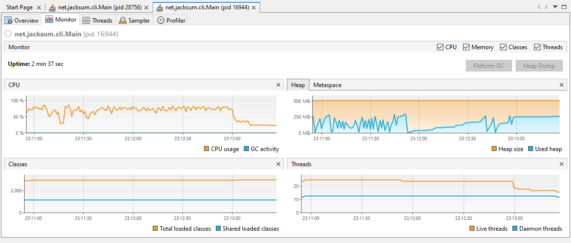Close the pid 28756 tab
Screen dimensions: 571x243
146,7
